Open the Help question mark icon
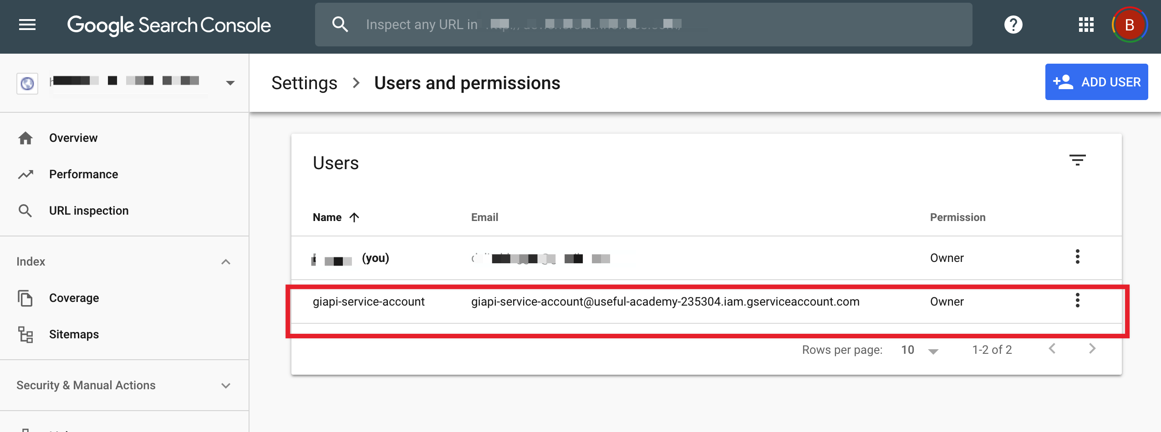Screen dimensions: 1161x432 (x=1013, y=25)
